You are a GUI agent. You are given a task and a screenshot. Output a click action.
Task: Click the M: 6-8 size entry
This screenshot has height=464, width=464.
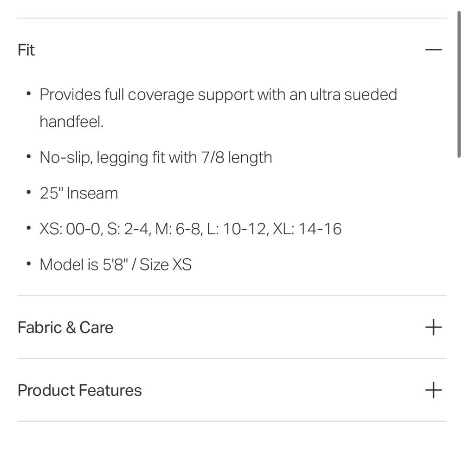click(179, 229)
